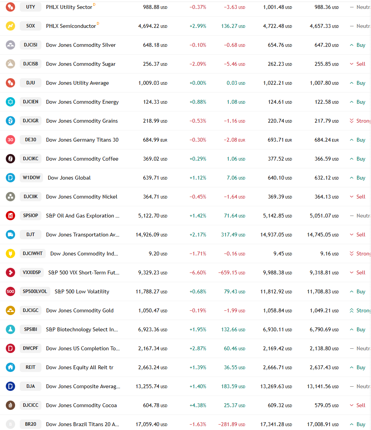Screen dimensions: 371x430
Task: Click the 317.49 USD change for DJT
Action: click(x=233, y=235)
